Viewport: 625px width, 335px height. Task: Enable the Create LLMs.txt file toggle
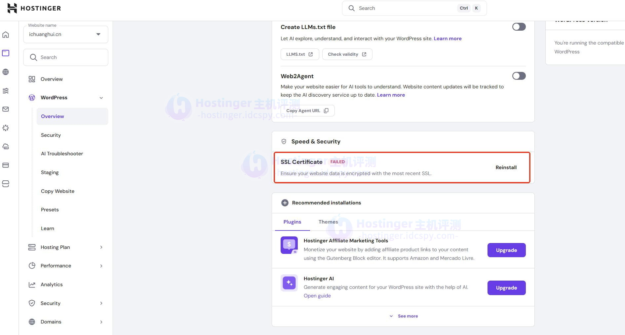[519, 27]
